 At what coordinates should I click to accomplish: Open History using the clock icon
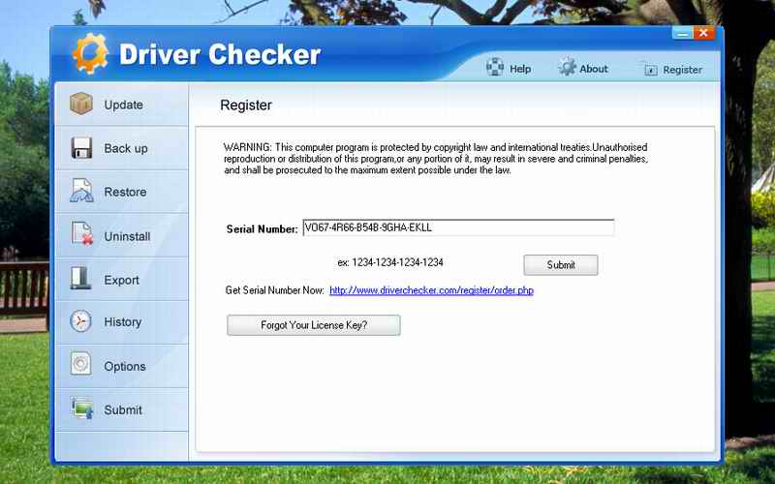[x=81, y=322]
